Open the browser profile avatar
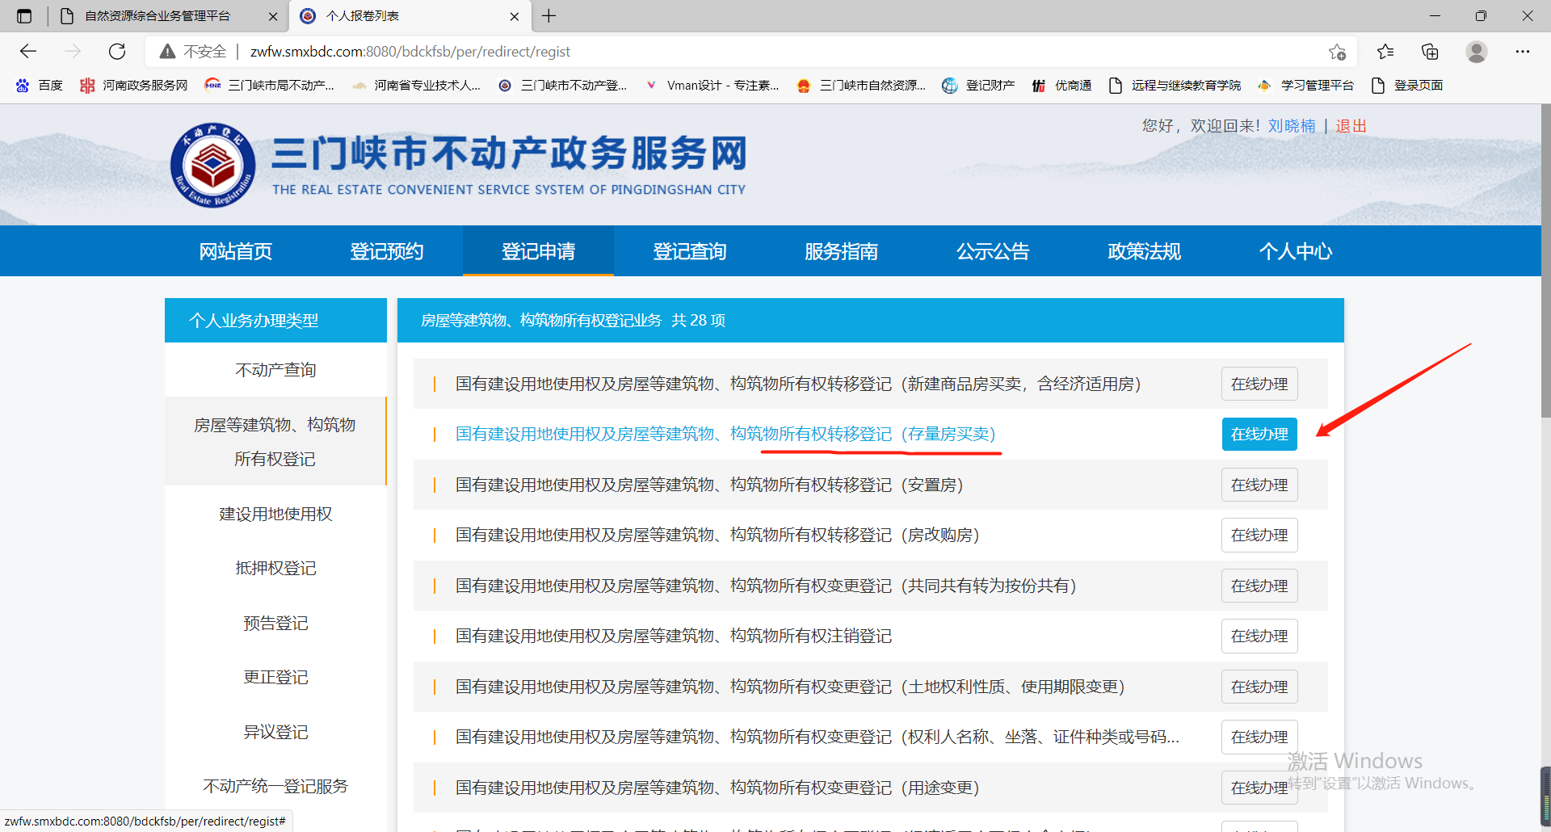 click(1477, 52)
